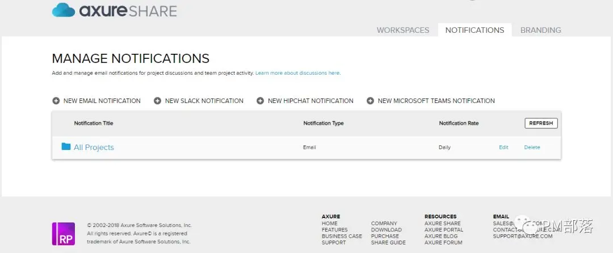The image size is (613, 253).
Task: Click plus icon for New HipChat Notification
Action: 261,101
